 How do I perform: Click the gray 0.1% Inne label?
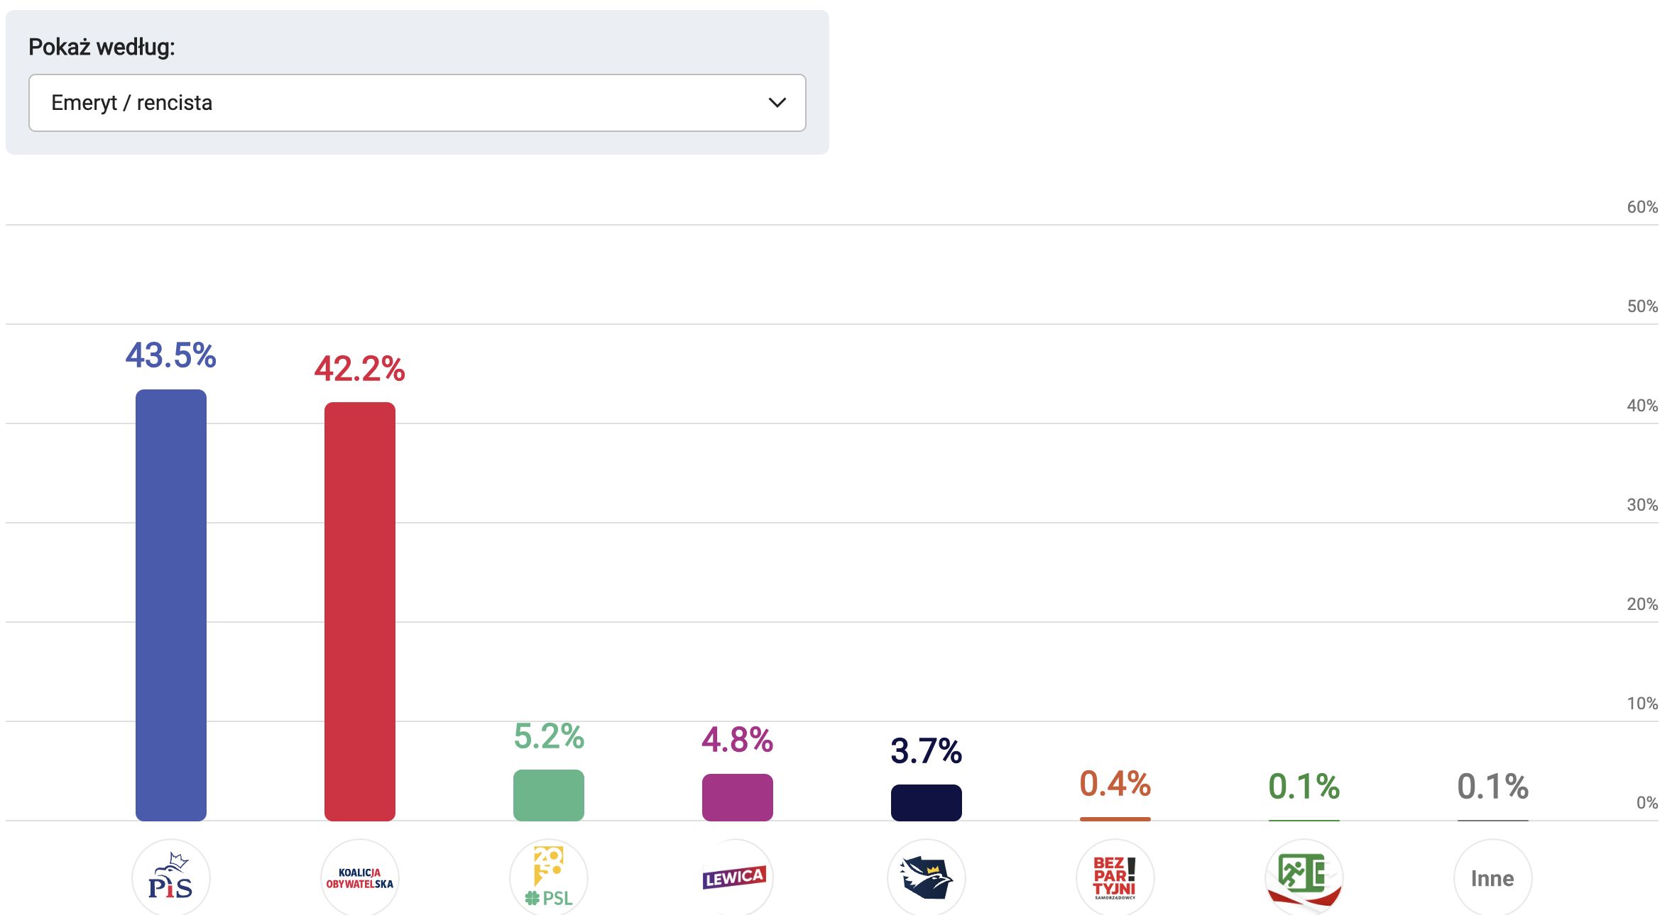pyautogui.click(x=1493, y=787)
